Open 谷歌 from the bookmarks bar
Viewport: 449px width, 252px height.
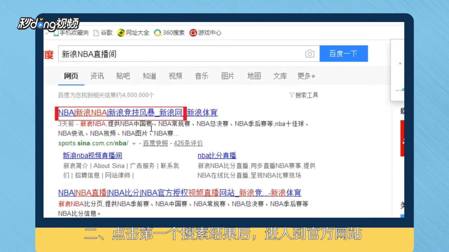[x=106, y=33]
